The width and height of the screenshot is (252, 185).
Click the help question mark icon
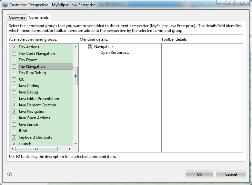(10, 174)
